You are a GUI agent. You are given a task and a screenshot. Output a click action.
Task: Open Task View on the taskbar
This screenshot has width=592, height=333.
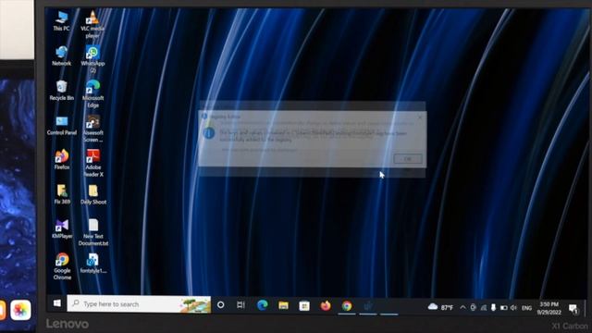[x=240, y=304]
